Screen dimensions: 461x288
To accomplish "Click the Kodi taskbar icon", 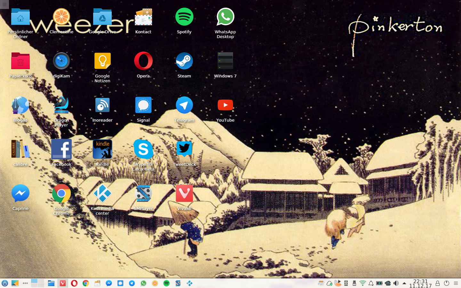I will click(x=190, y=283).
